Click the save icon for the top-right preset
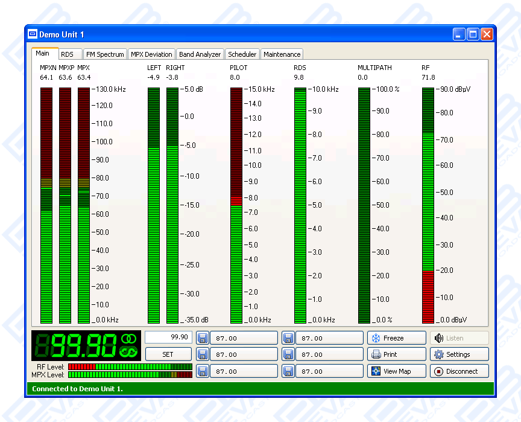 tap(288, 338)
